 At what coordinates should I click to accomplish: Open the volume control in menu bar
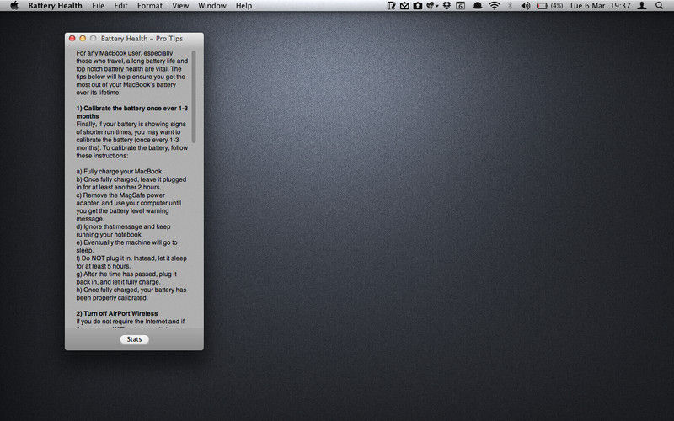(525, 6)
